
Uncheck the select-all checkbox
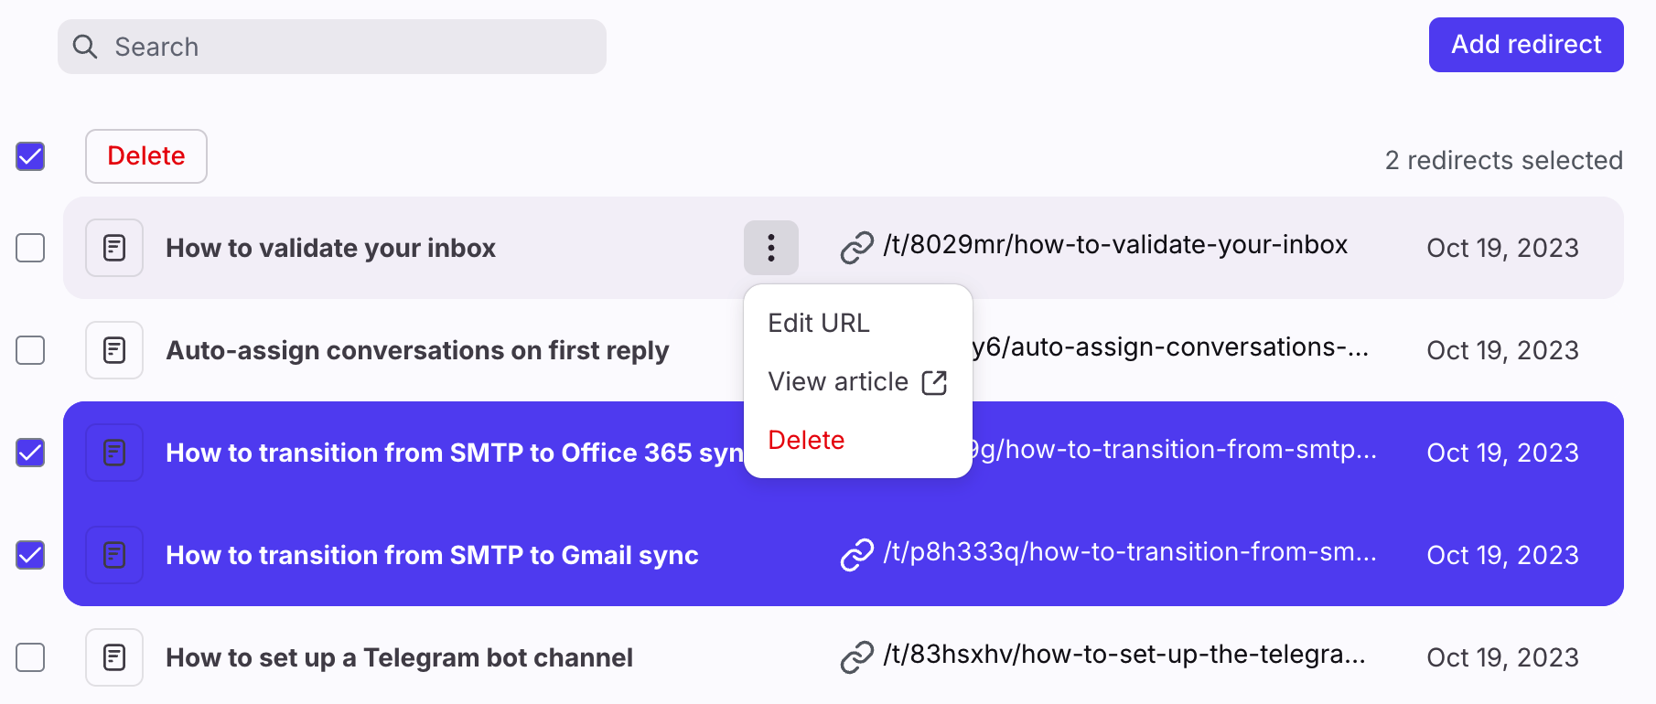[x=30, y=156]
